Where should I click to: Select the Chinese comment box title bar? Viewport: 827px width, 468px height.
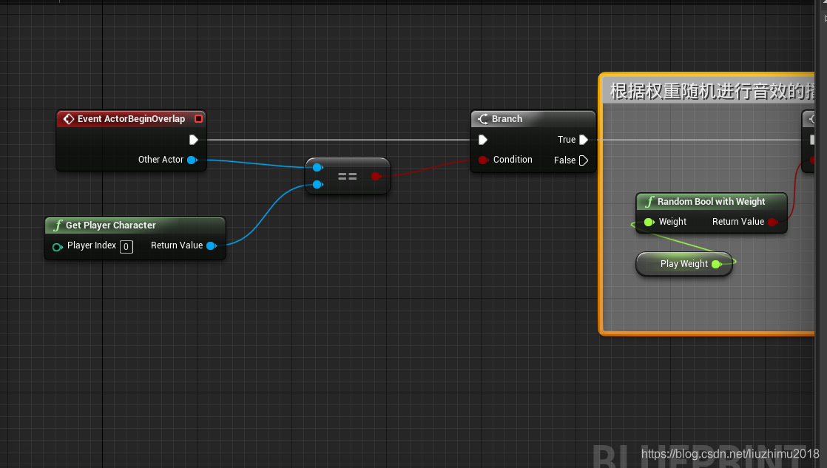(x=709, y=91)
